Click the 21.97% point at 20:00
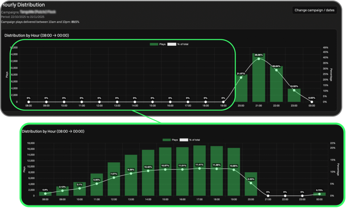Viewport: 347px width, 209px height. click(x=241, y=78)
